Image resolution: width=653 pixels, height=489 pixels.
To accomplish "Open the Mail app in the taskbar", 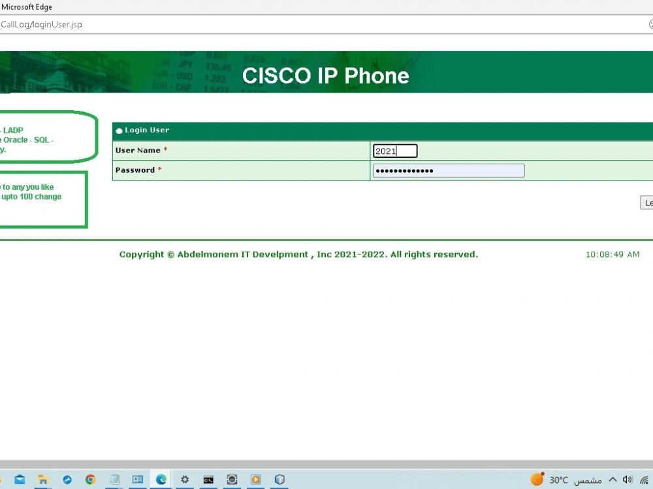I will click(20, 479).
